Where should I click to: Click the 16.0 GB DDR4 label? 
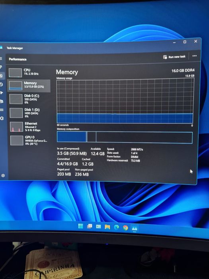tap(183, 71)
